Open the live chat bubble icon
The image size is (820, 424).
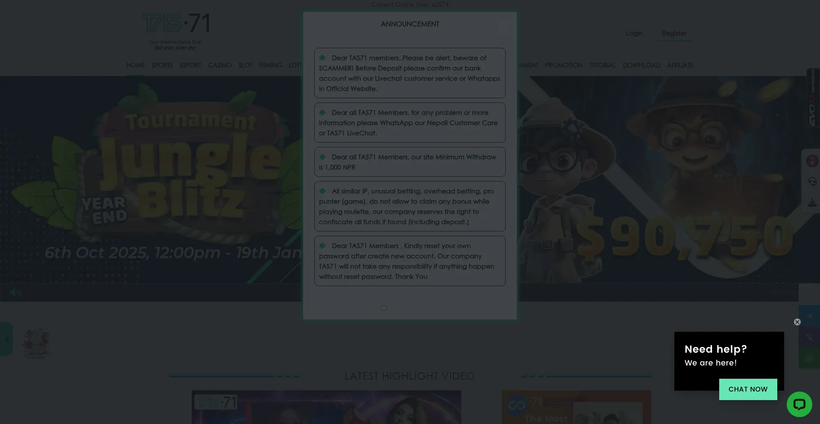tap(799, 404)
